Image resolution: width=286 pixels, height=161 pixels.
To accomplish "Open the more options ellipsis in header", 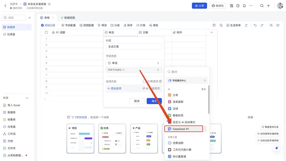I will point(251,6).
